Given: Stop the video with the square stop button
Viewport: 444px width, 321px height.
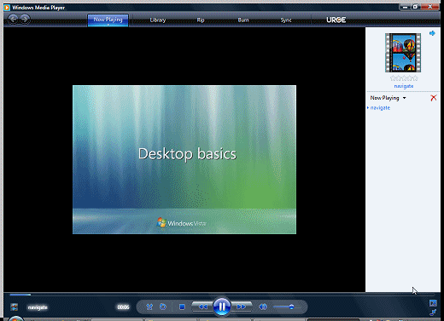Looking at the screenshot, I should (182, 307).
